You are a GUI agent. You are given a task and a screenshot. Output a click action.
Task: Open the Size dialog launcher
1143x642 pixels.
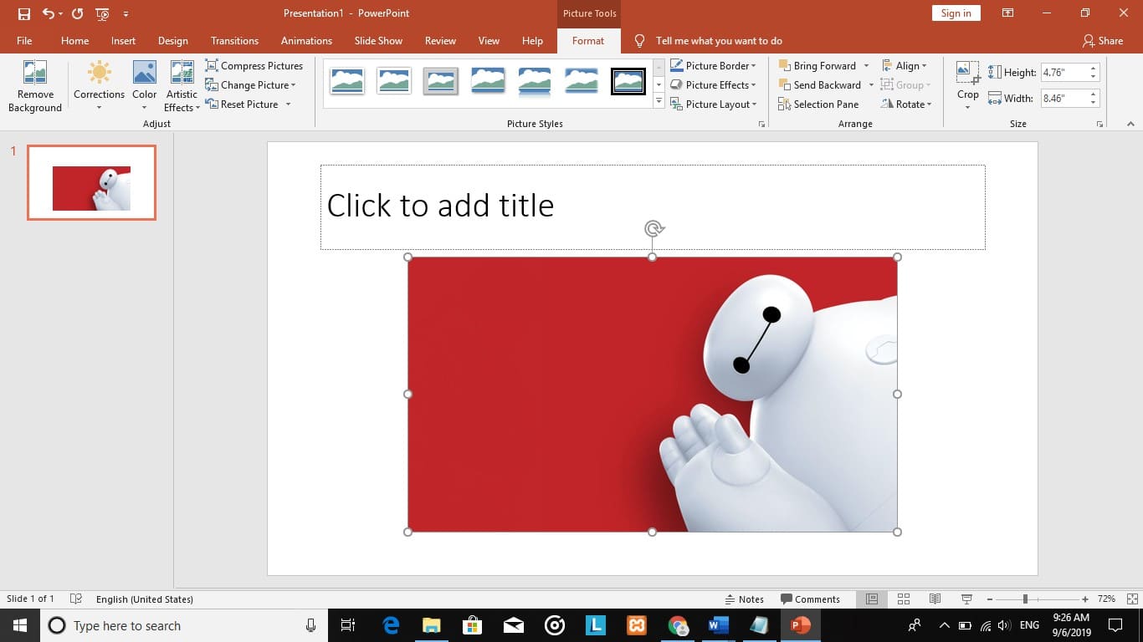coord(1099,124)
